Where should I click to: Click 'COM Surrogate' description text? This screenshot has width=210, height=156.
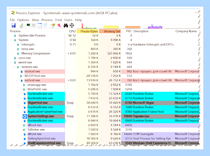(x=143, y=134)
